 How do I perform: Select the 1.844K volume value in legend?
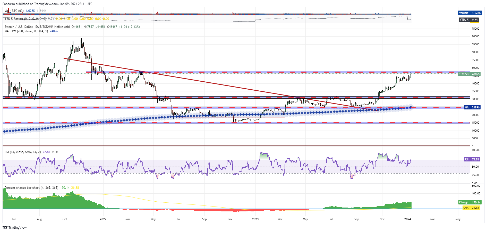pos(41,11)
